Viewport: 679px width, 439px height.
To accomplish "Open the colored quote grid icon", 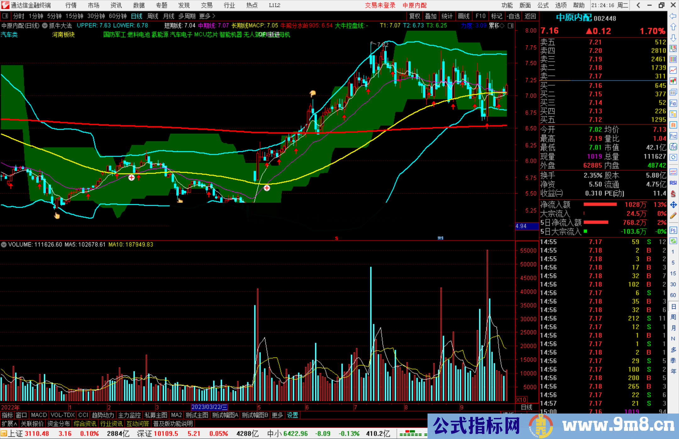I will pos(673,59).
